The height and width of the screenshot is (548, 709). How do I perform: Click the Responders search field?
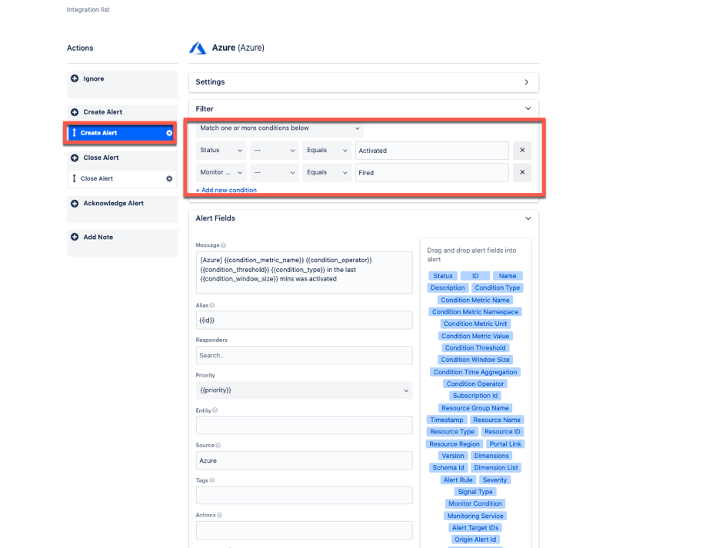[304, 356]
